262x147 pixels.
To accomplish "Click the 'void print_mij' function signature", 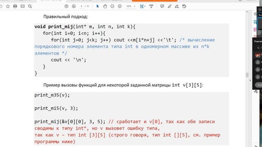I will pos(85,27).
